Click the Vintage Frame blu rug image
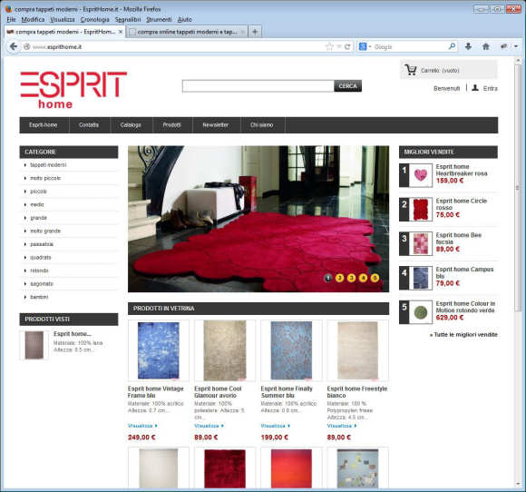 [x=159, y=350]
